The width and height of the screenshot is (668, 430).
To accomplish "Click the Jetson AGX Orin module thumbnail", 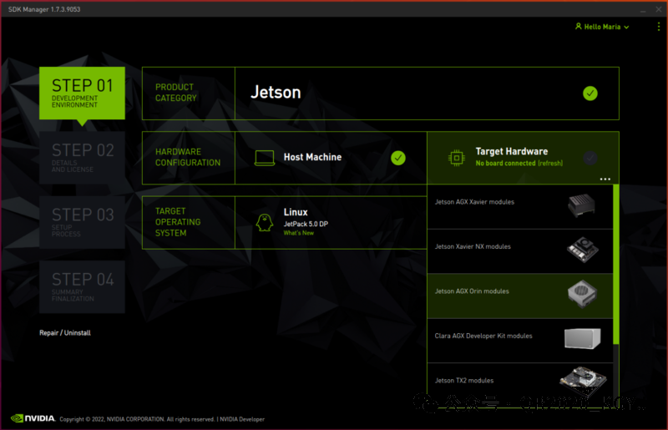I will tap(582, 294).
